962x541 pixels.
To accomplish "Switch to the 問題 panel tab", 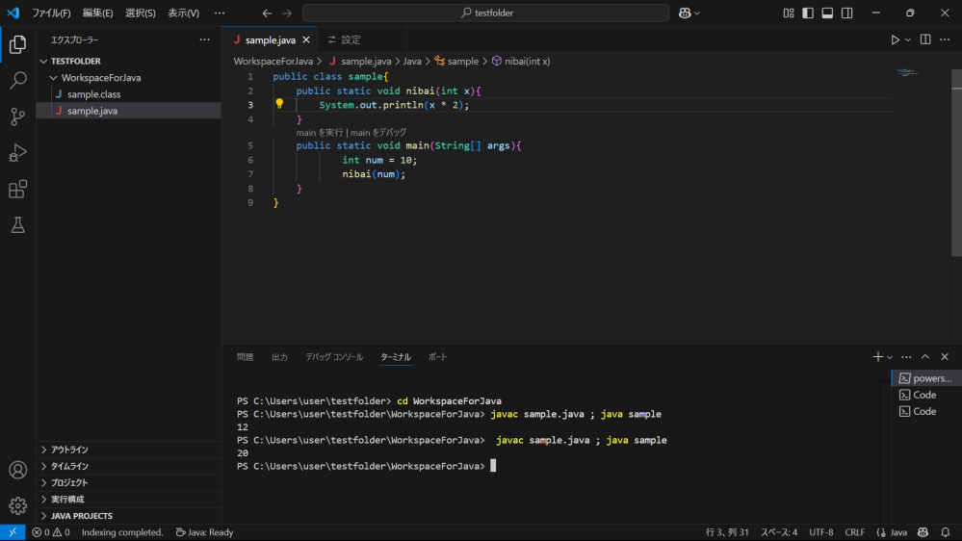I will click(x=245, y=357).
